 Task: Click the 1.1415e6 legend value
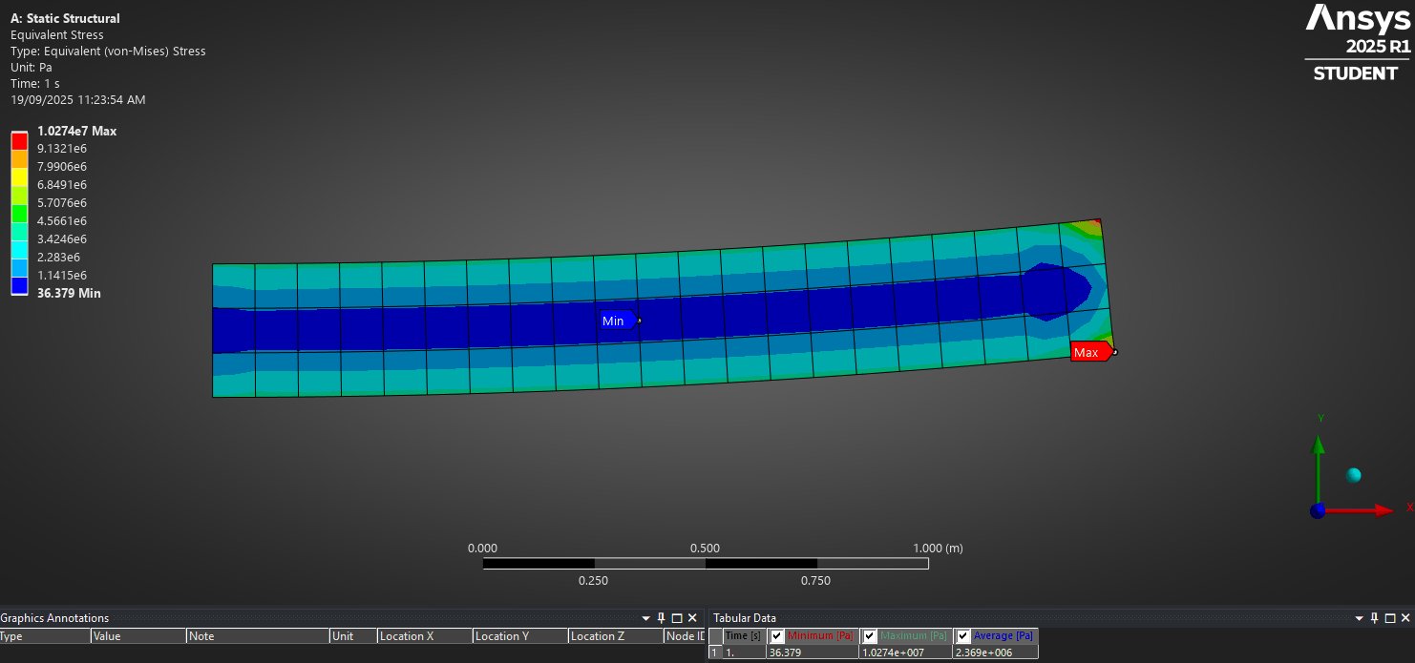point(62,275)
